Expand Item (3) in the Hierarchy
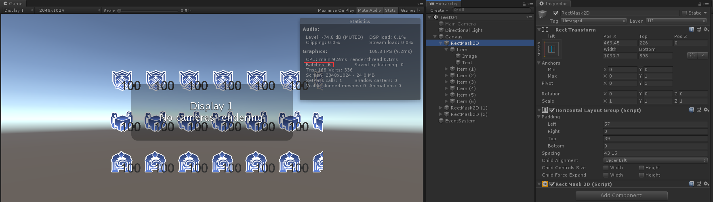Viewport: 713px width, 202px height. click(x=446, y=82)
